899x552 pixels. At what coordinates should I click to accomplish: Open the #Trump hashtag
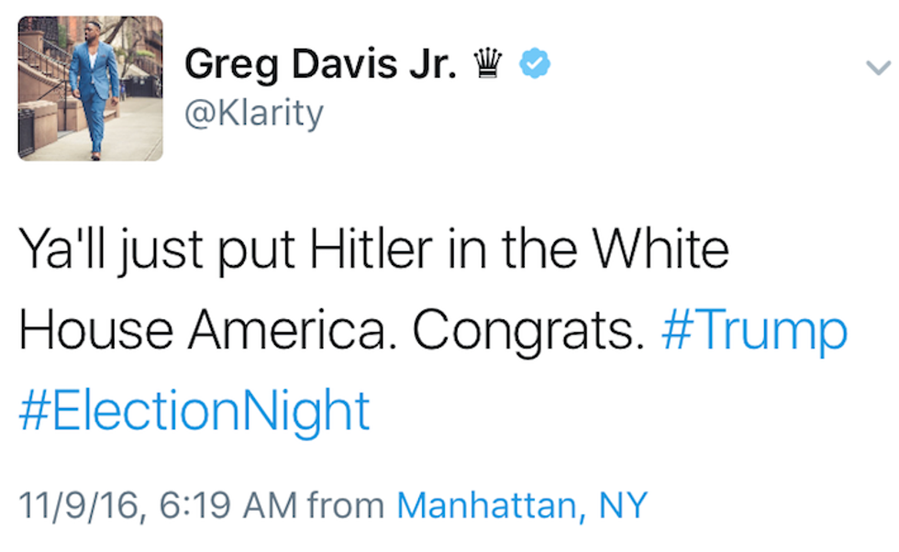click(x=754, y=330)
